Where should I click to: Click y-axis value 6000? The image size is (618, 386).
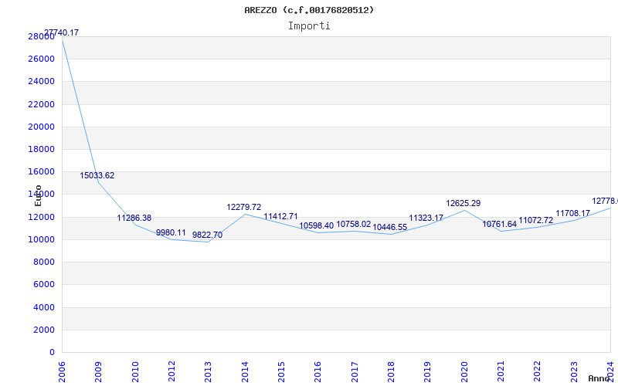tap(43, 284)
